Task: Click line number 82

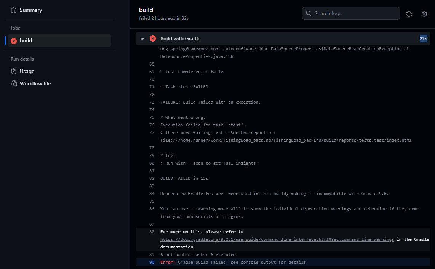Action: click(152, 178)
